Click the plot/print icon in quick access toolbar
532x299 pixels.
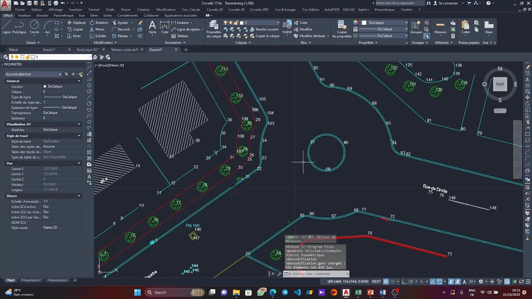click(56, 3)
